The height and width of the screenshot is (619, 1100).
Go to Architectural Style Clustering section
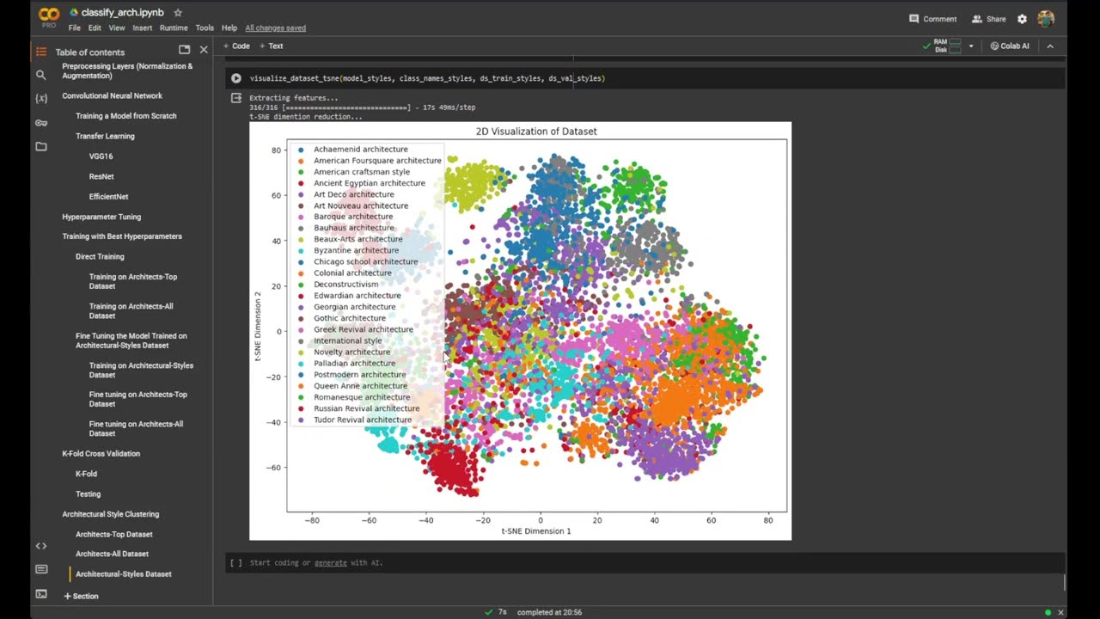coord(111,514)
